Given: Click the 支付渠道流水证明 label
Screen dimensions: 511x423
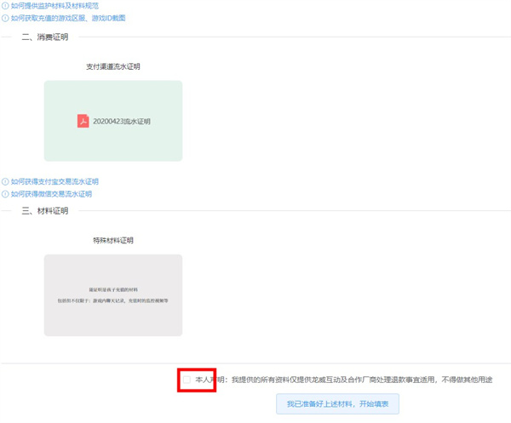Looking at the screenshot, I should (x=113, y=66).
